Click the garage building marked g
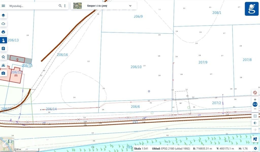 [x=17, y=59]
